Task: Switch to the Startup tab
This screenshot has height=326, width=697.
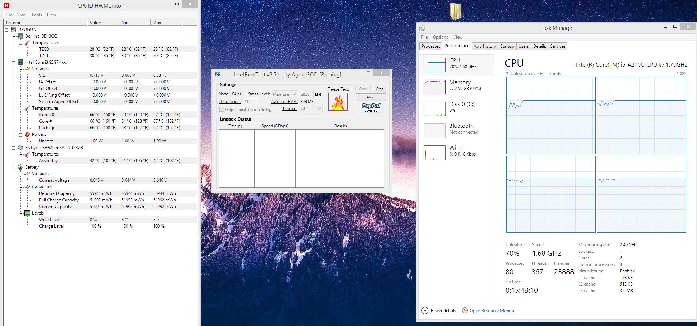Action: pyautogui.click(x=507, y=46)
